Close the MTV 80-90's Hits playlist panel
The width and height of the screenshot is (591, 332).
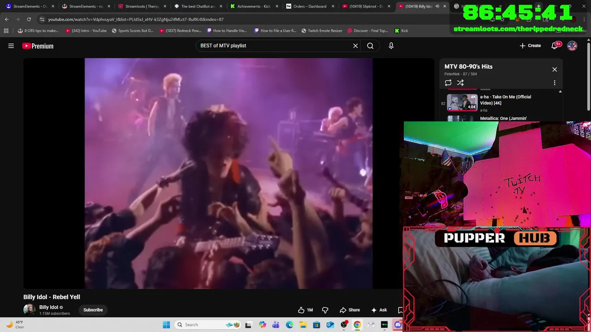coord(555,69)
